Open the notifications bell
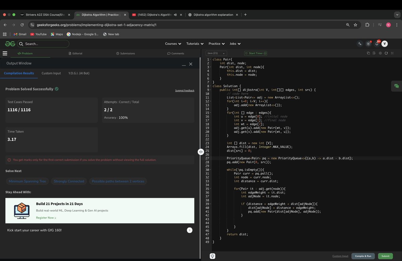The image size is (402, 261). click(x=377, y=44)
